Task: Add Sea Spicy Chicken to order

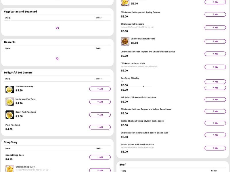Action: point(215,81)
